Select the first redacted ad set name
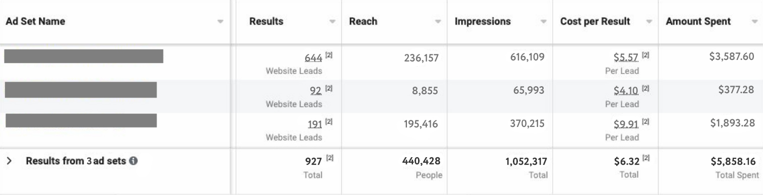763x195 pixels. 84,56
